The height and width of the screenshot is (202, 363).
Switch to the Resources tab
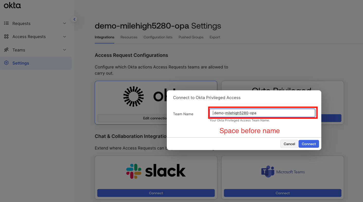coord(129,37)
